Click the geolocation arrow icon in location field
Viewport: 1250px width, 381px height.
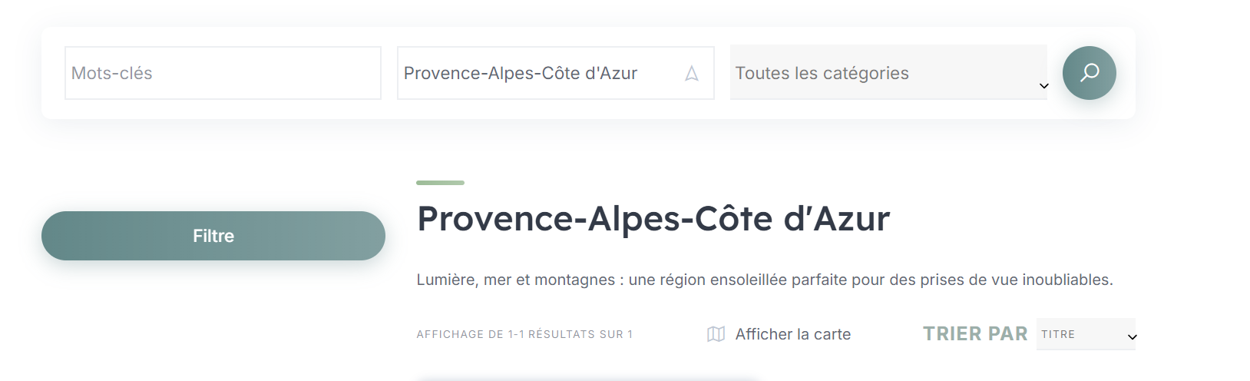pyautogui.click(x=692, y=74)
